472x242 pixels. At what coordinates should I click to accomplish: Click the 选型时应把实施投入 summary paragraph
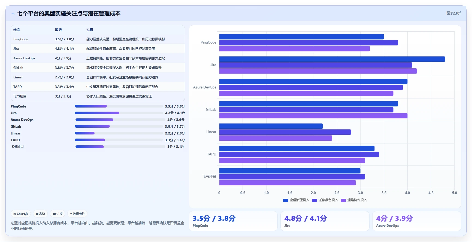(97, 226)
